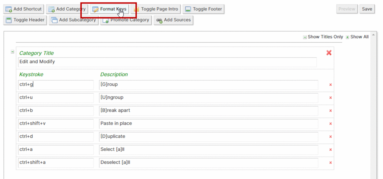Click Show Titles Only link
The width and height of the screenshot is (383, 179).
(x=323, y=37)
